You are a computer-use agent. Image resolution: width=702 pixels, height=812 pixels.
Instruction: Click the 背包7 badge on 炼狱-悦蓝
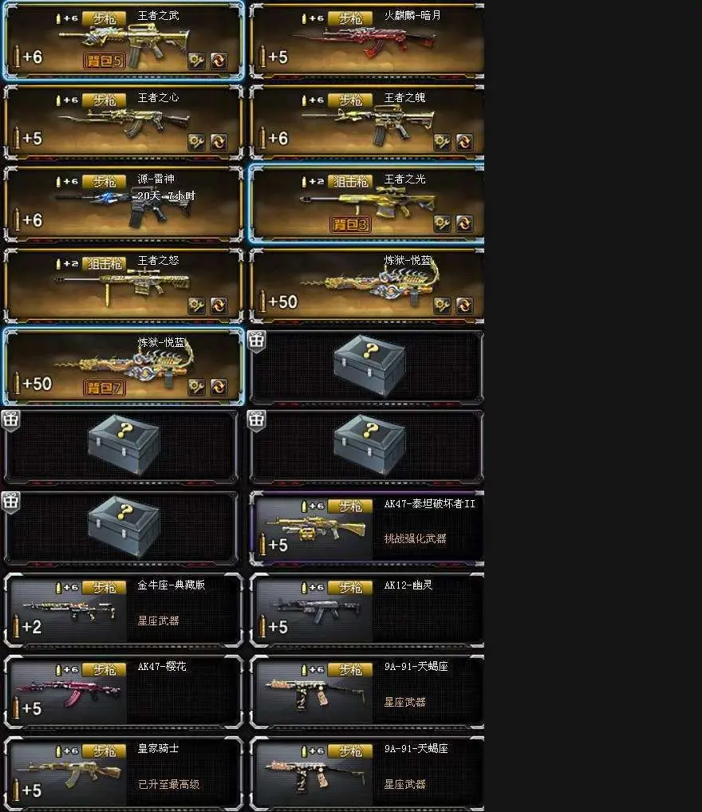click(105, 388)
